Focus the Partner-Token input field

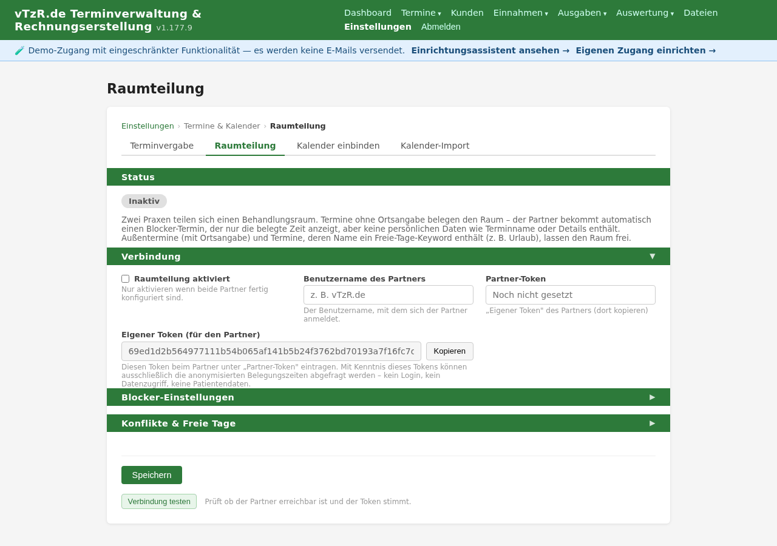(x=571, y=295)
